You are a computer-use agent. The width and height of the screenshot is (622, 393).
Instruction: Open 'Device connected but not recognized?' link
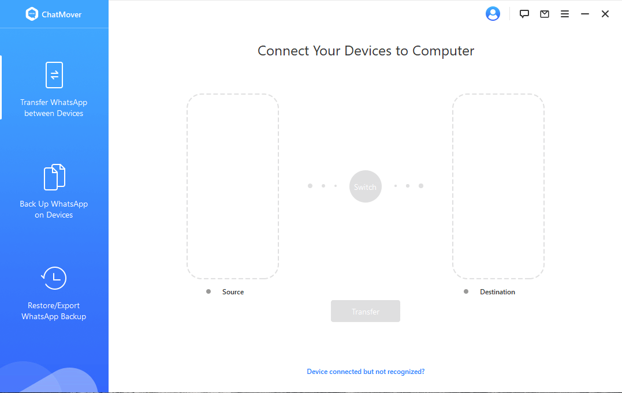(x=366, y=372)
